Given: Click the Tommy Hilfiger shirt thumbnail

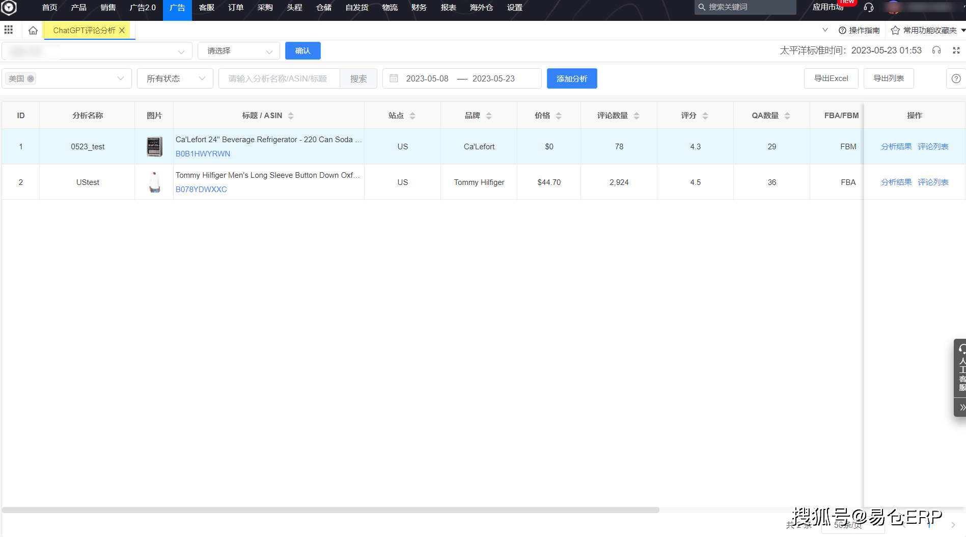Looking at the screenshot, I should click(x=154, y=182).
